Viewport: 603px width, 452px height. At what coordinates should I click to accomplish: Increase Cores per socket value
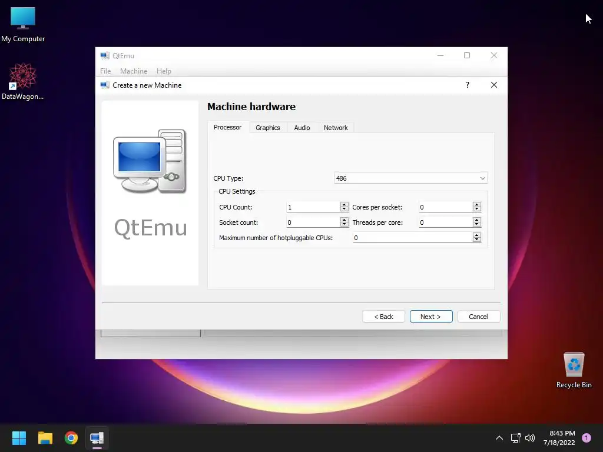point(477,204)
